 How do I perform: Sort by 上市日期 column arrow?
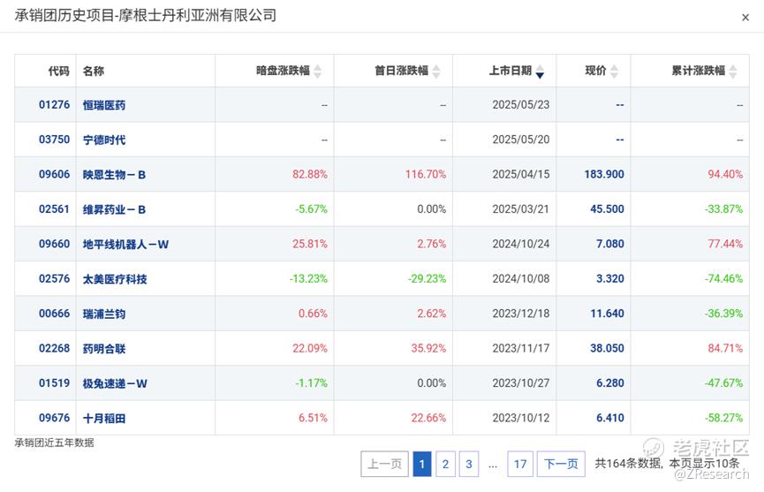pyautogui.click(x=540, y=72)
